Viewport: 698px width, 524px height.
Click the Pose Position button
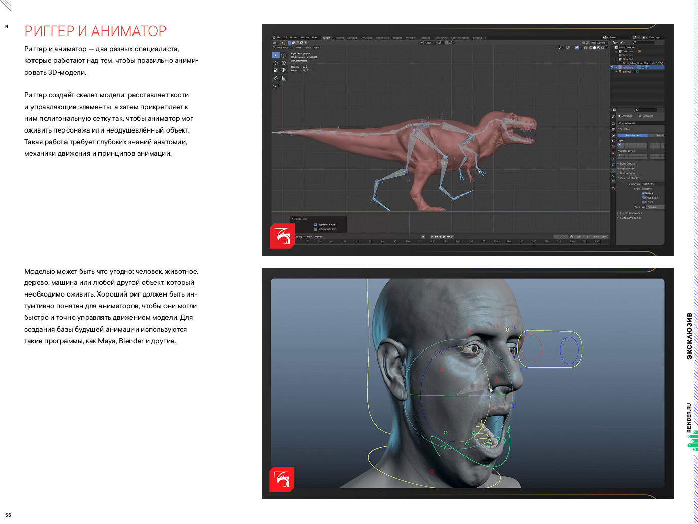coord(633,135)
